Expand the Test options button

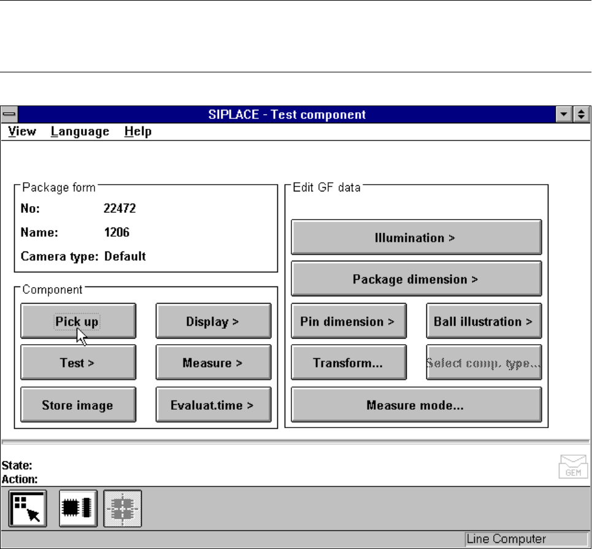click(77, 363)
